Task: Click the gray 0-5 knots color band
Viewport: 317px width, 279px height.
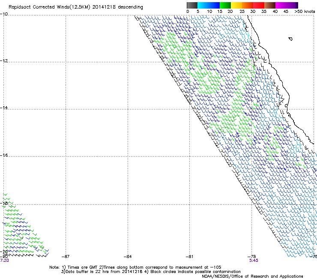Action: (192, 5)
